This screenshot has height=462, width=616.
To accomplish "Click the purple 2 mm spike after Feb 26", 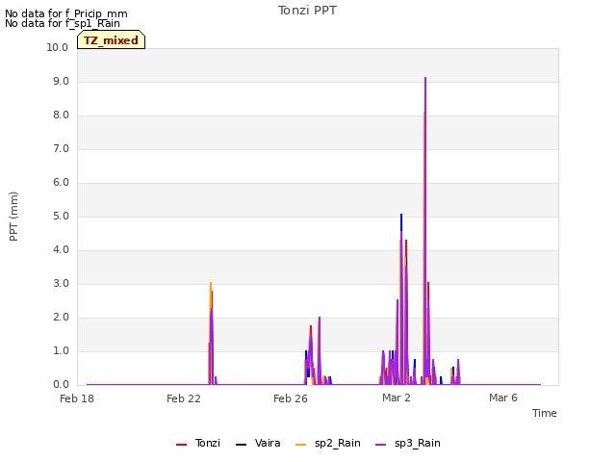I will pos(320,319).
